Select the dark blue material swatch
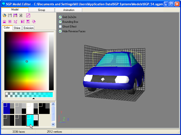This screenshot has height=135, width=181. point(9,109)
